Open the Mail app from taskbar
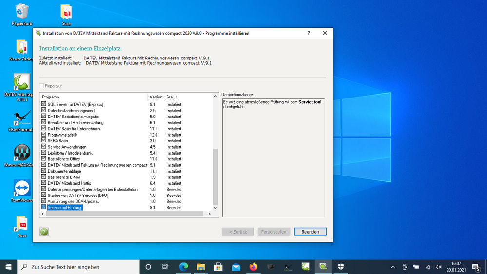487x274 pixels. tap(236, 267)
